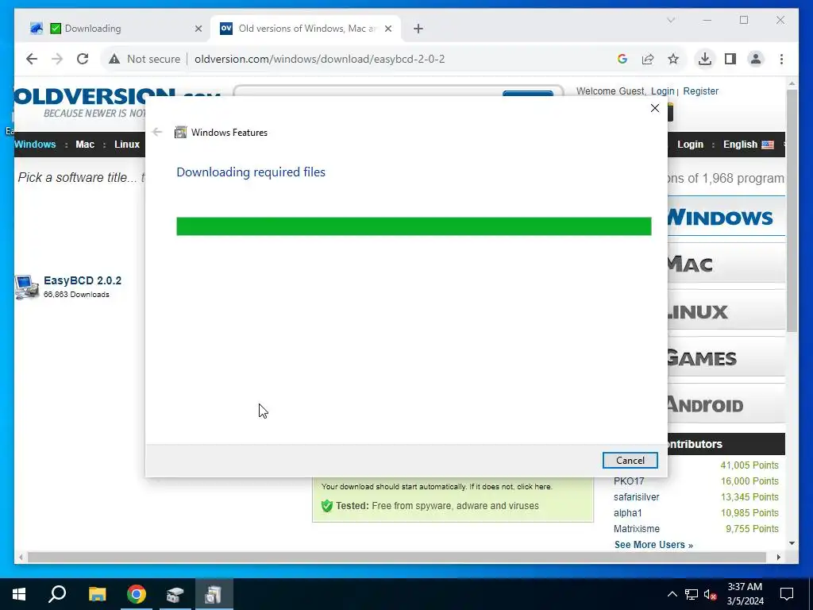Select Linux in site navigation
Screen dimensions: 813x610
127,145
